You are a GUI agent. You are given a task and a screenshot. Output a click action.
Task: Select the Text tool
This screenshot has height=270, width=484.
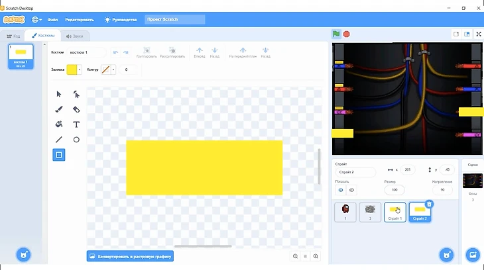point(76,124)
